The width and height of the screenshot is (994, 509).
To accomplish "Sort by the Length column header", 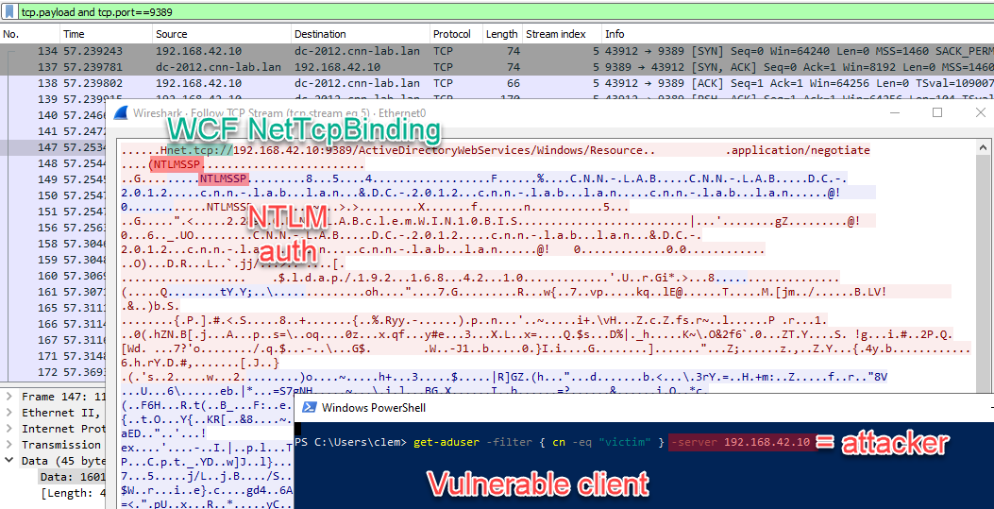I will coord(501,34).
